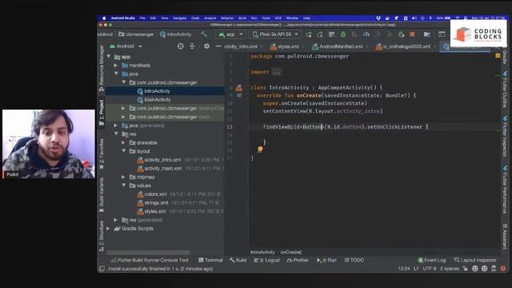Click the UTF-8 encoding in status bar
The width and height of the screenshot is (512, 288).
pos(430,269)
